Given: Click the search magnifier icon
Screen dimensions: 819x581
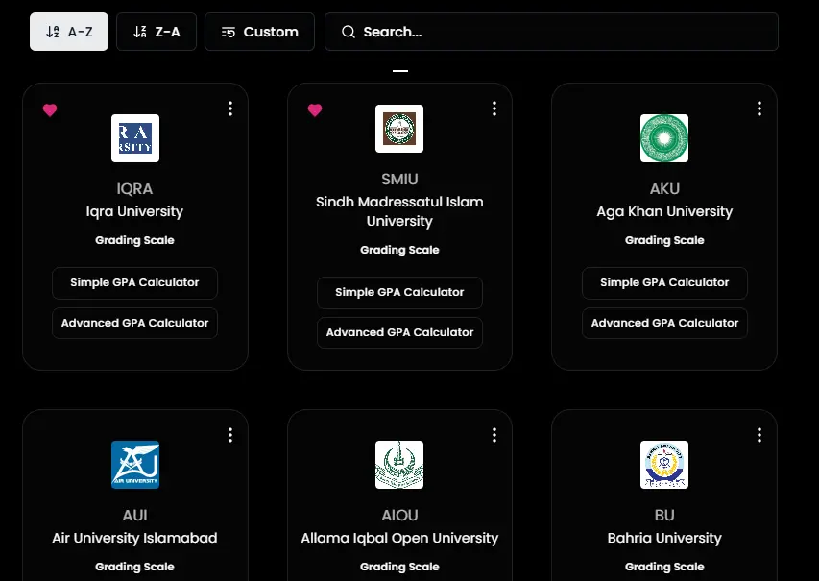Looking at the screenshot, I should [x=349, y=32].
